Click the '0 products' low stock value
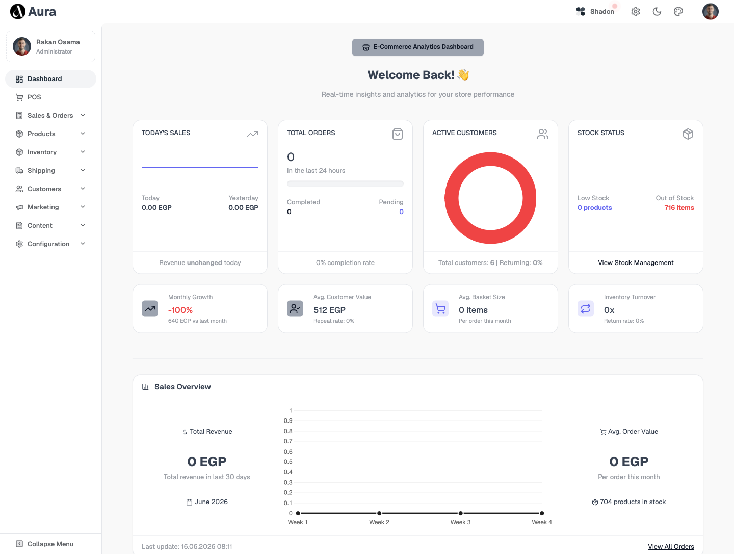 tap(594, 208)
